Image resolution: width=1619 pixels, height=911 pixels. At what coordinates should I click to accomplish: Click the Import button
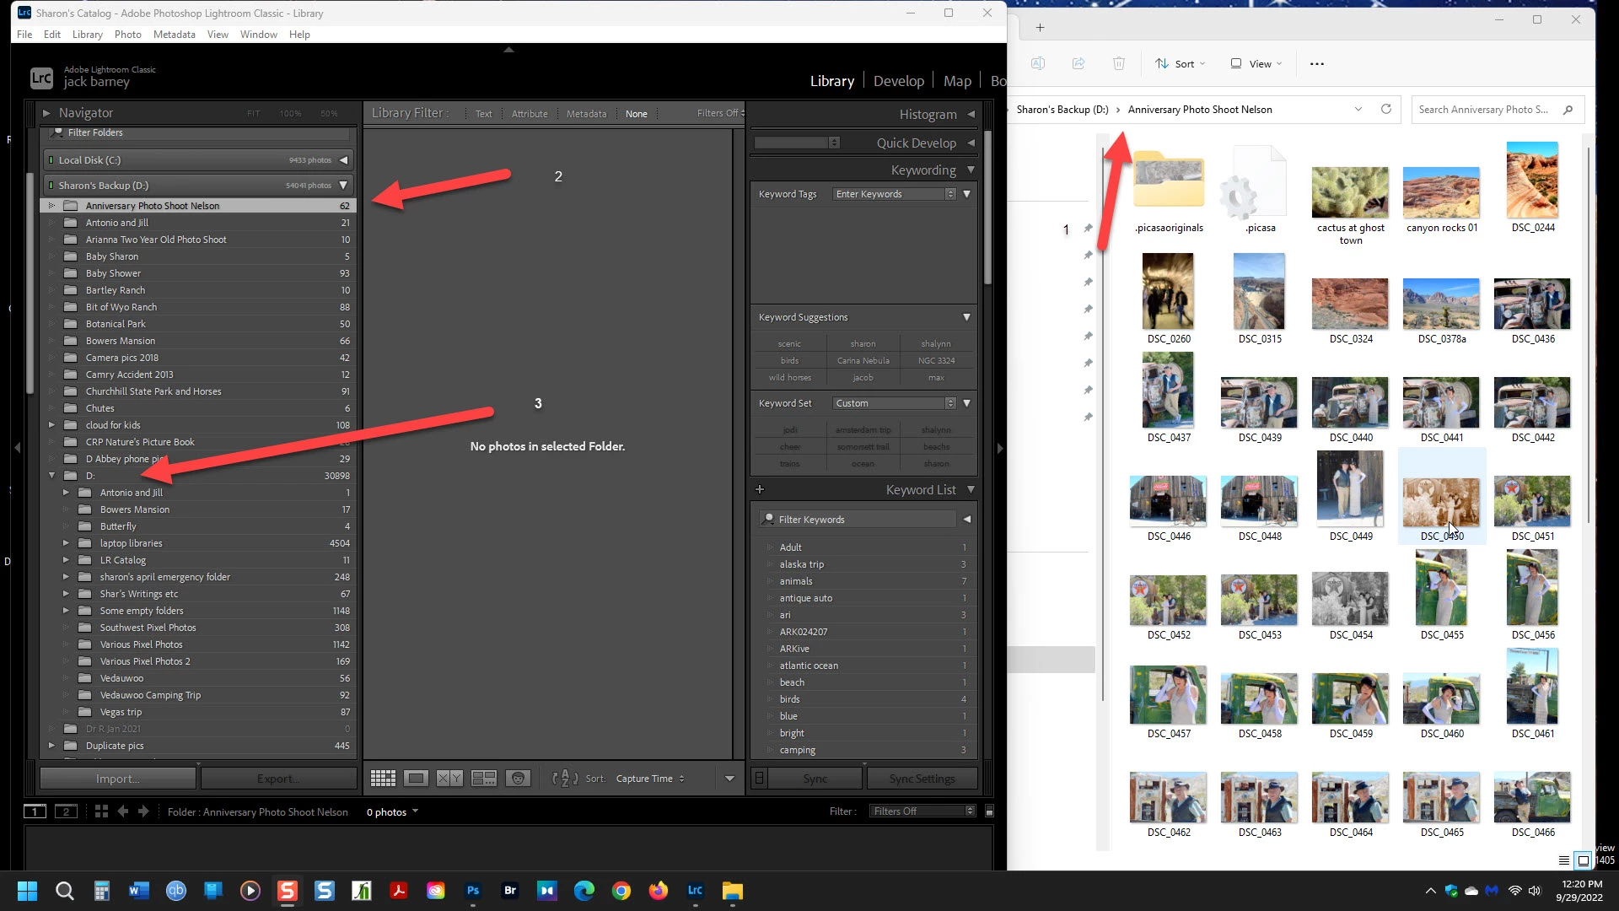[117, 779]
